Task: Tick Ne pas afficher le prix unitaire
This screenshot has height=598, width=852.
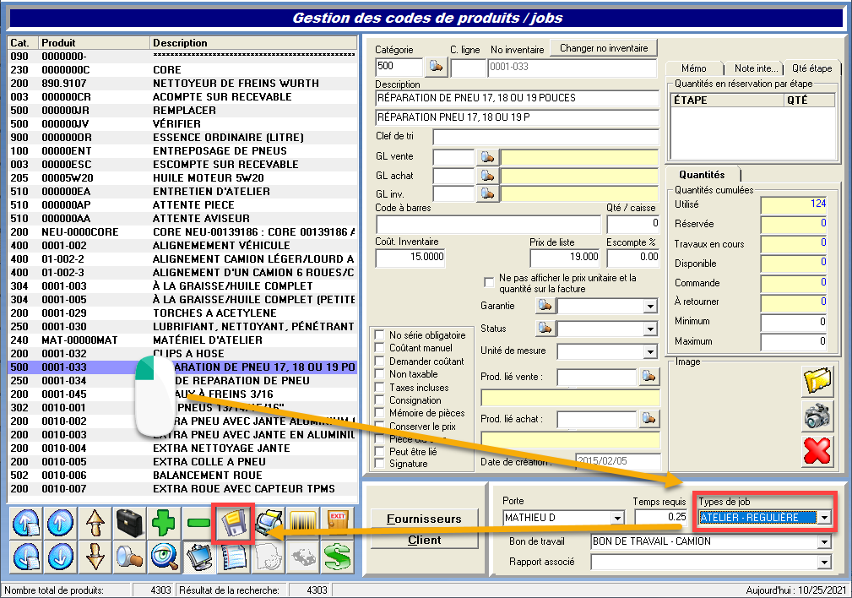Action: [489, 283]
